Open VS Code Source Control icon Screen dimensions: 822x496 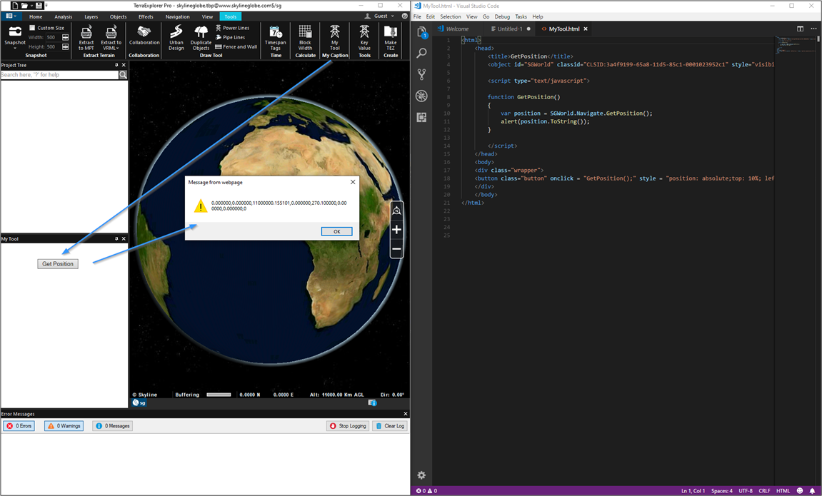click(421, 74)
